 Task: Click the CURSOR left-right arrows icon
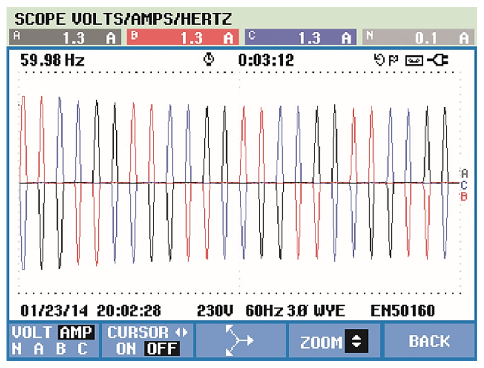pyautogui.click(x=181, y=332)
